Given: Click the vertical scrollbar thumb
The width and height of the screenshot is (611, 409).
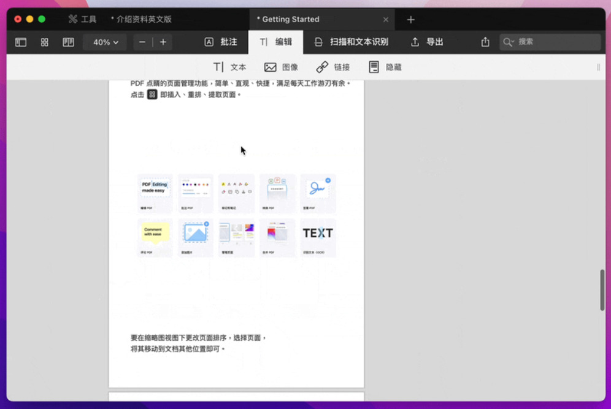Looking at the screenshot, I should [602, 290].
